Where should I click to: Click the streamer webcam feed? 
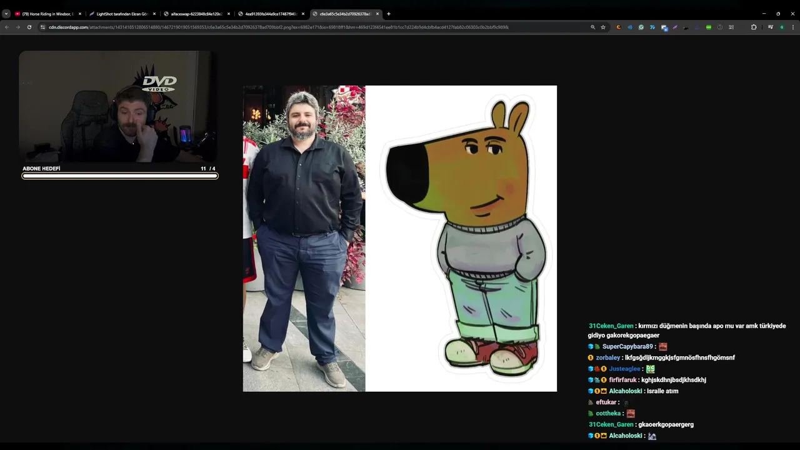coord(118,107)
